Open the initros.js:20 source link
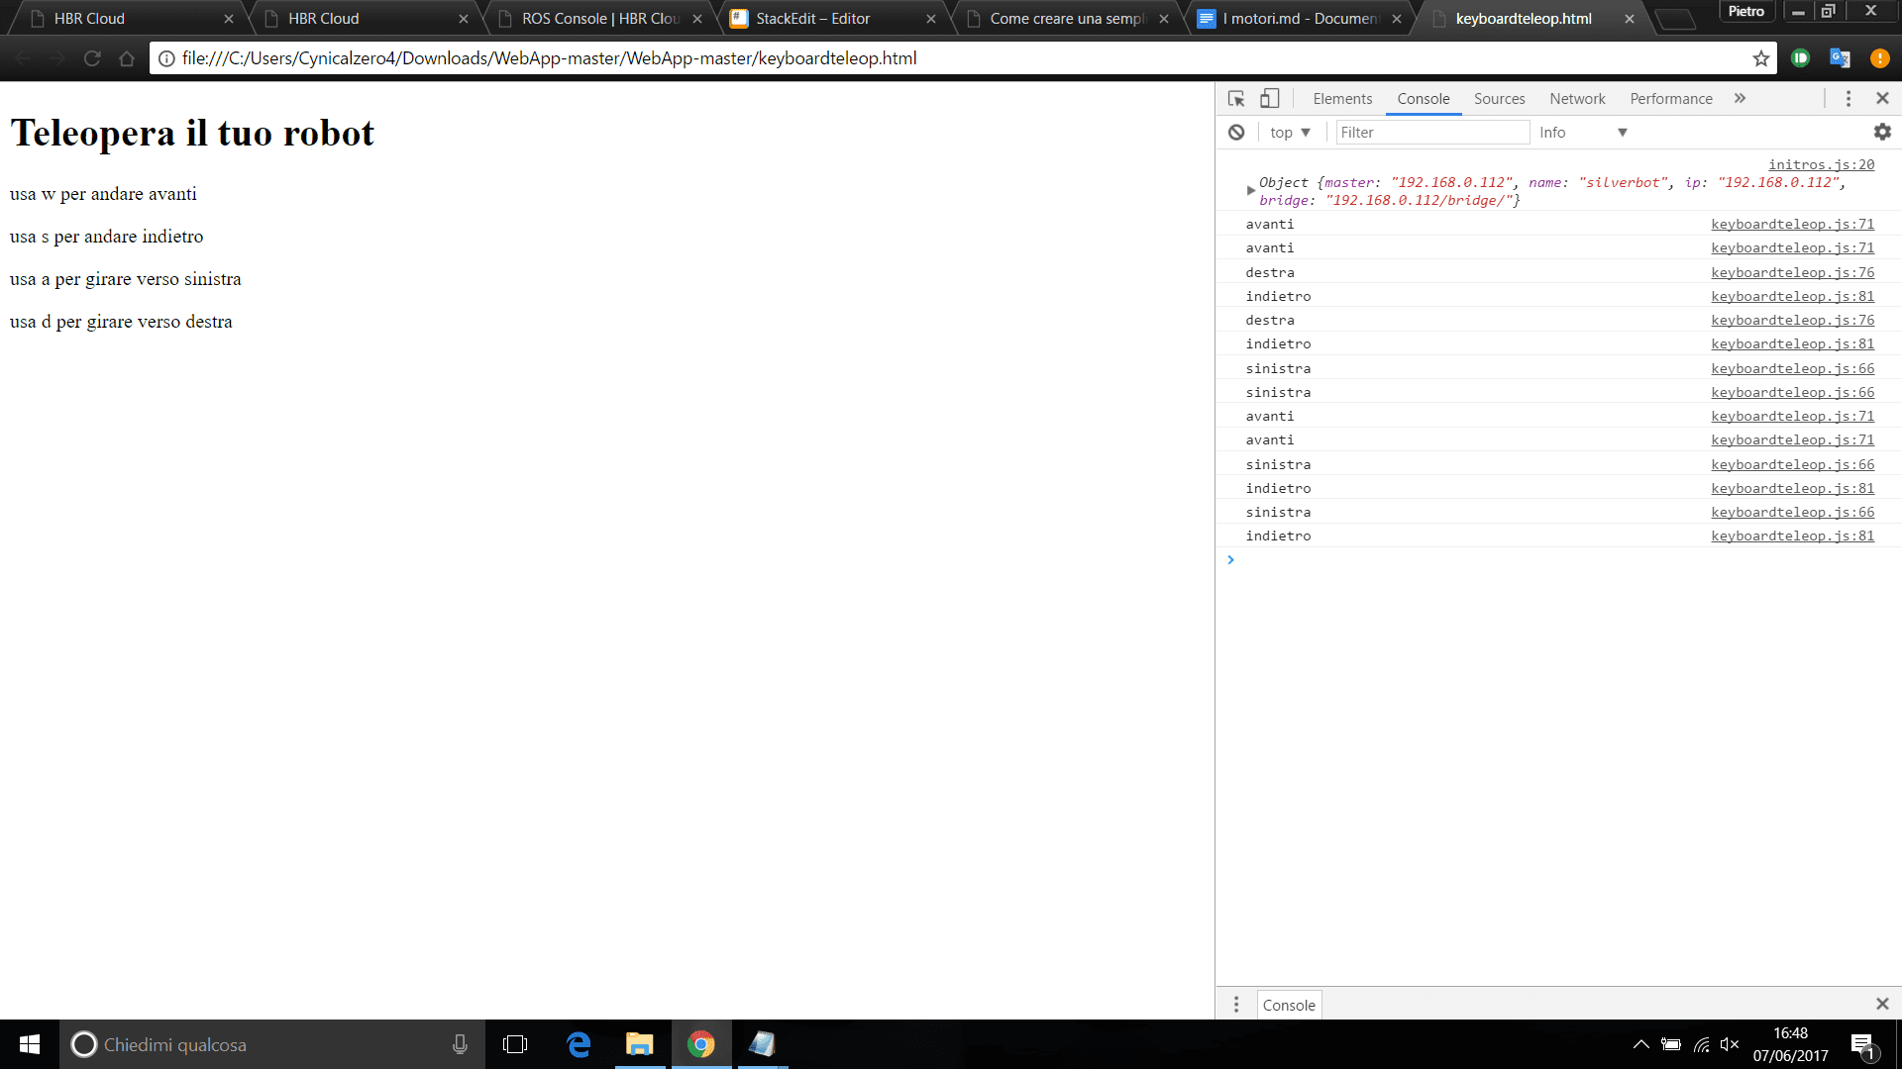 coord(1821,165)
